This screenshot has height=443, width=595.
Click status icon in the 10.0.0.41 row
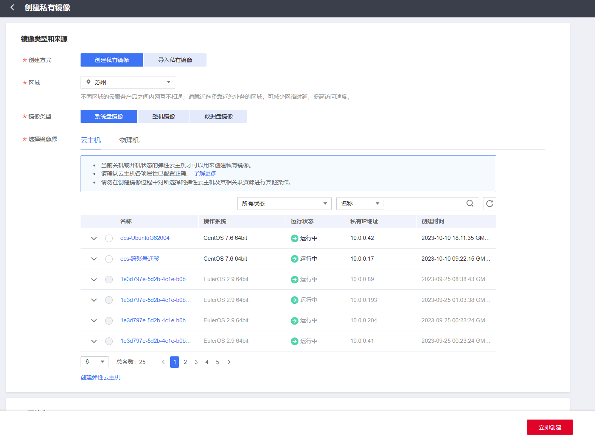[x=294, y=341]
